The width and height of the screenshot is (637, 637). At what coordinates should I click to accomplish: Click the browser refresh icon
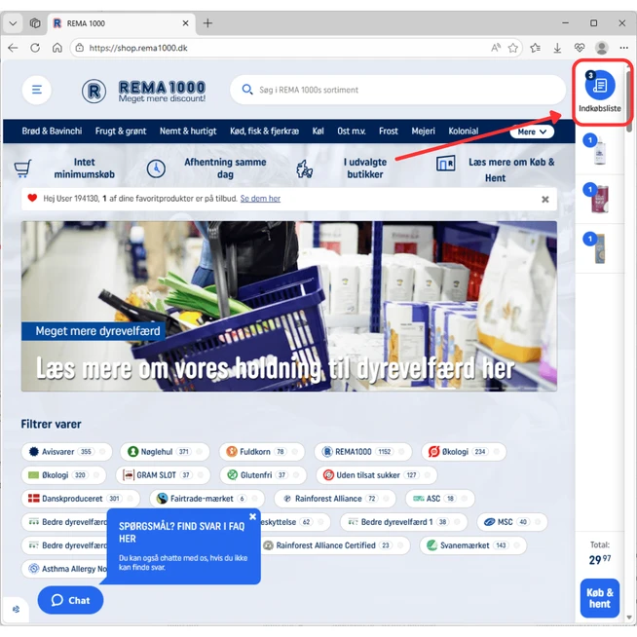[35, 48]
